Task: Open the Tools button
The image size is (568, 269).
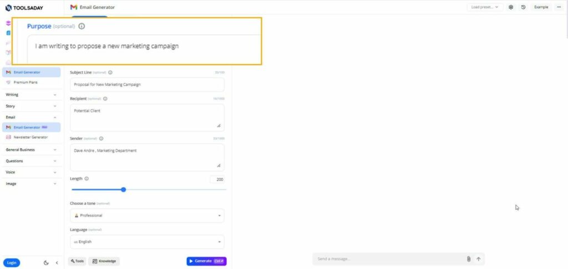Action: 77,261
